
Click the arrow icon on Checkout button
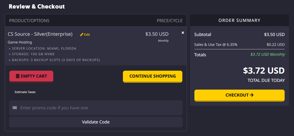coord(251,95)
